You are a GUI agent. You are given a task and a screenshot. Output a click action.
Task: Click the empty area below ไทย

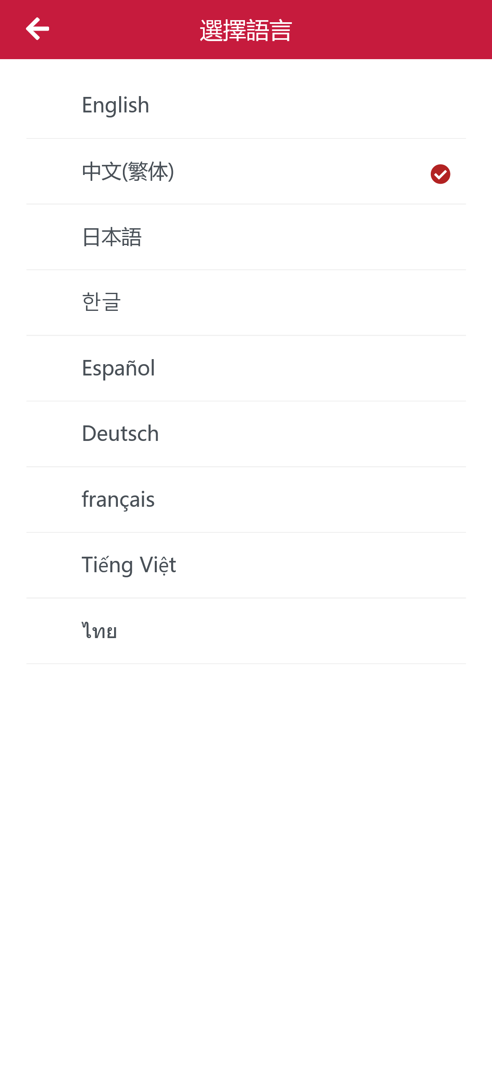(246, 839)
